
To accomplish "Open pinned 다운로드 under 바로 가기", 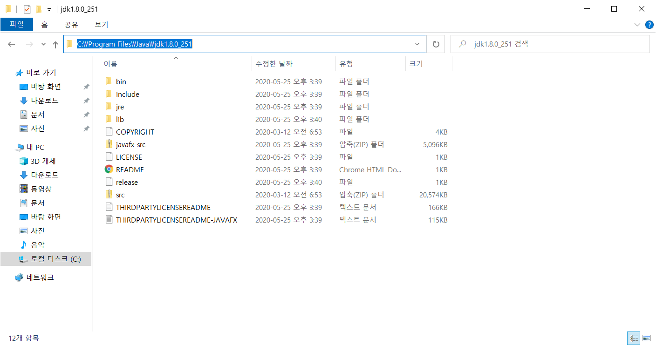I will (45, 101).
